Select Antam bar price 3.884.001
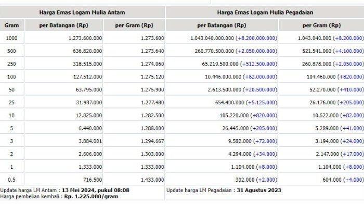The width and height of the screenshot is (364, 204). pyautogui.click(x=90, y=141)
